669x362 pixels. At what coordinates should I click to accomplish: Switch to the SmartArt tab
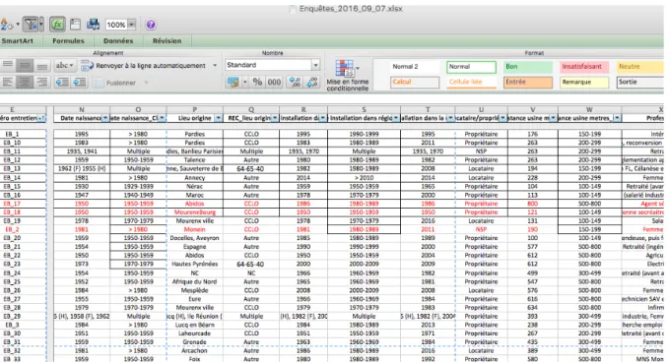pyautogui.click(x=17, y=41)
